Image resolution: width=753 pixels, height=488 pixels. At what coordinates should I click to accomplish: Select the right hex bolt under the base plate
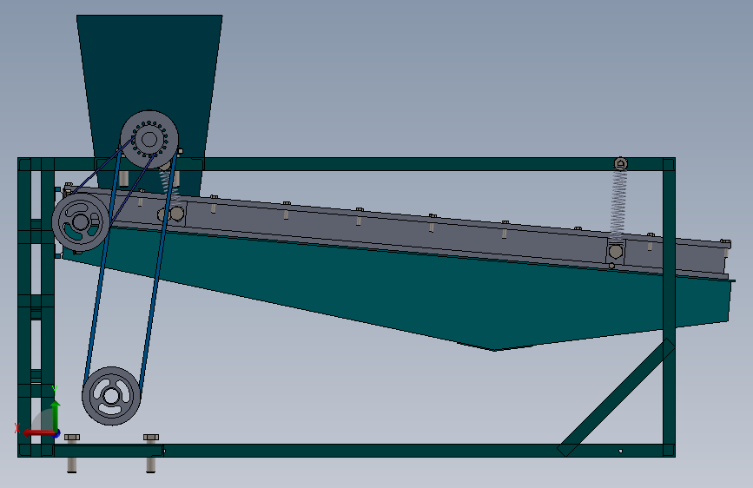coord(151,453)
